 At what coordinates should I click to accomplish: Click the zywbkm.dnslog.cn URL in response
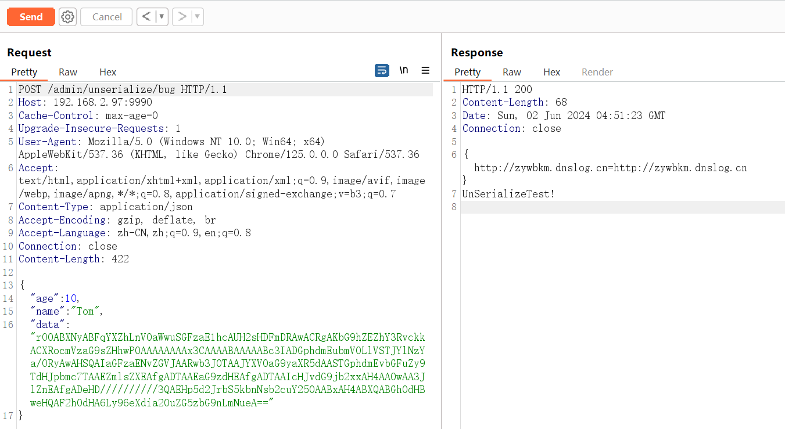611,168
